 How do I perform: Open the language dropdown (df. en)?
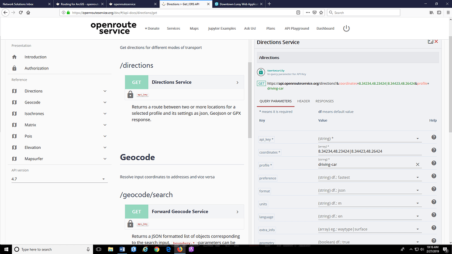point(369,216)
